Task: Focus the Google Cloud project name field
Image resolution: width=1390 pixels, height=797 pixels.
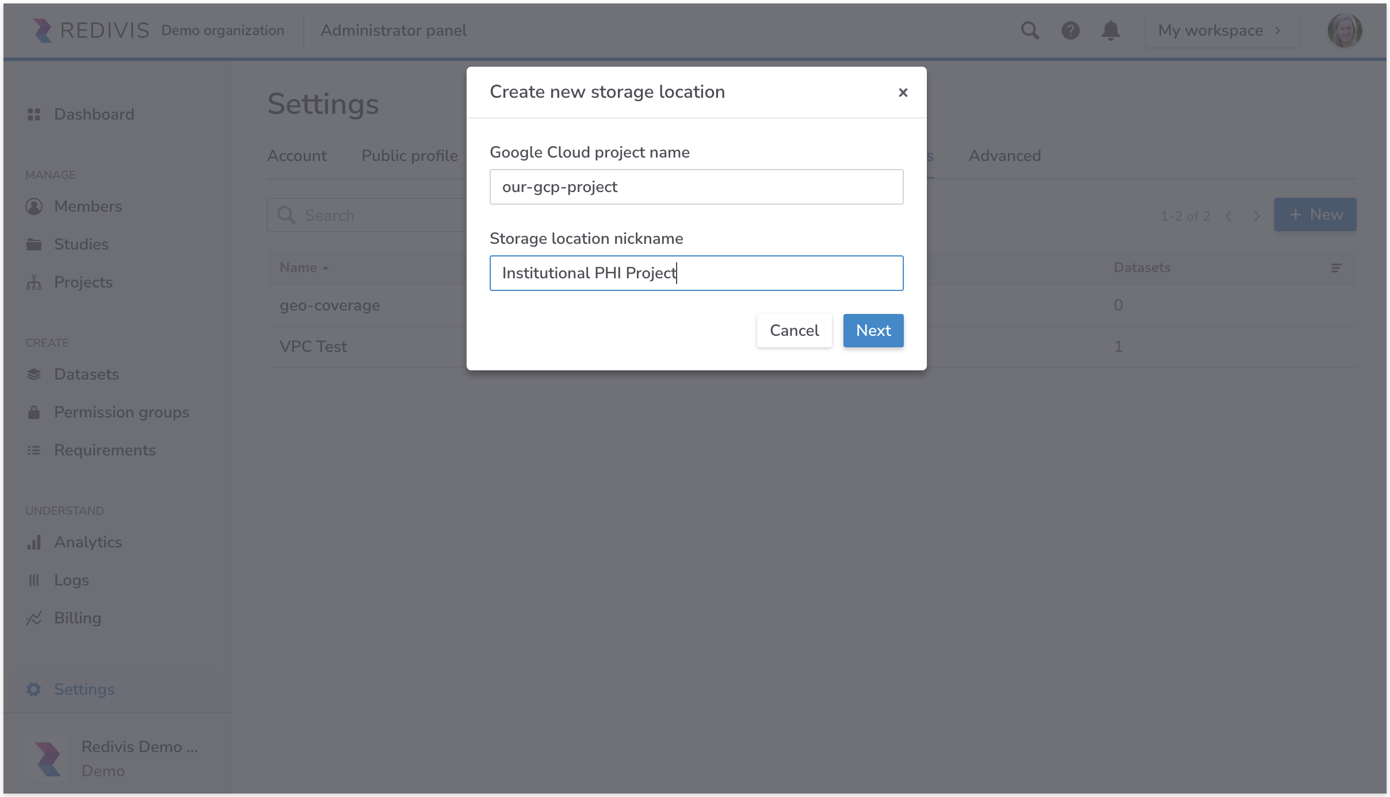Action: point(696,187)
